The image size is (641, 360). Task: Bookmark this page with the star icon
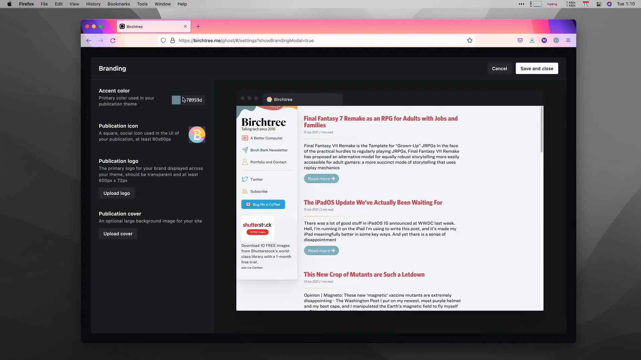pos(470,41)
